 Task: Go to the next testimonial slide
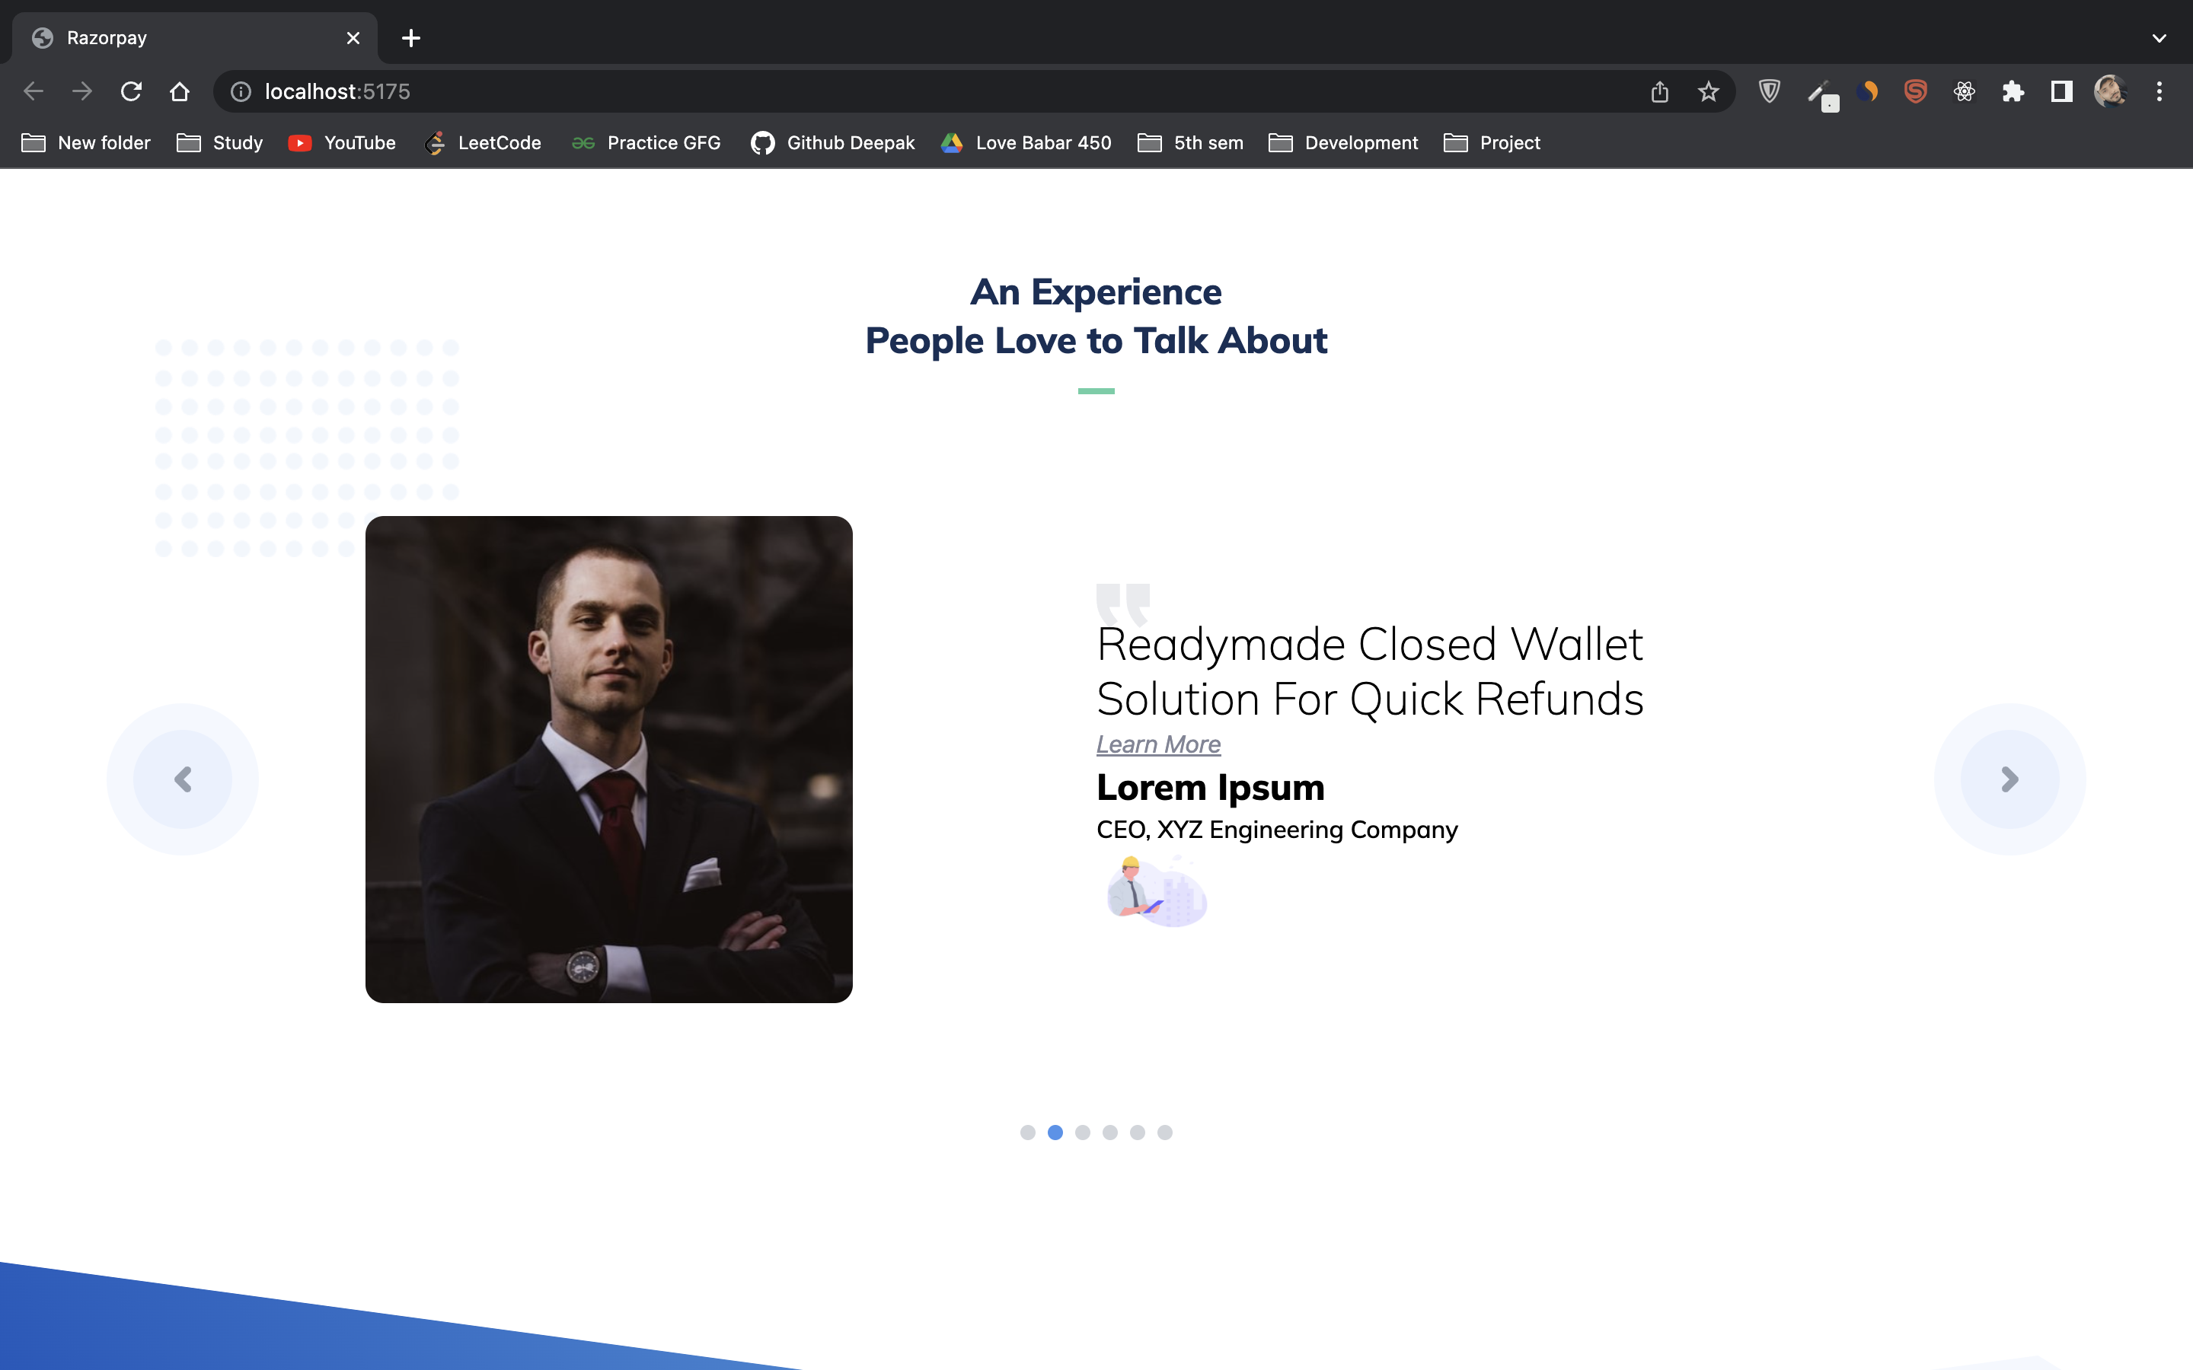(2010, 779)
